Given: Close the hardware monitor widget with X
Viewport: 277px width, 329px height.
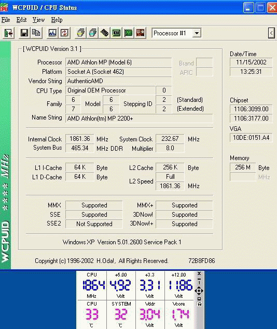Looking at the screenshot, I should coord(199,273).
